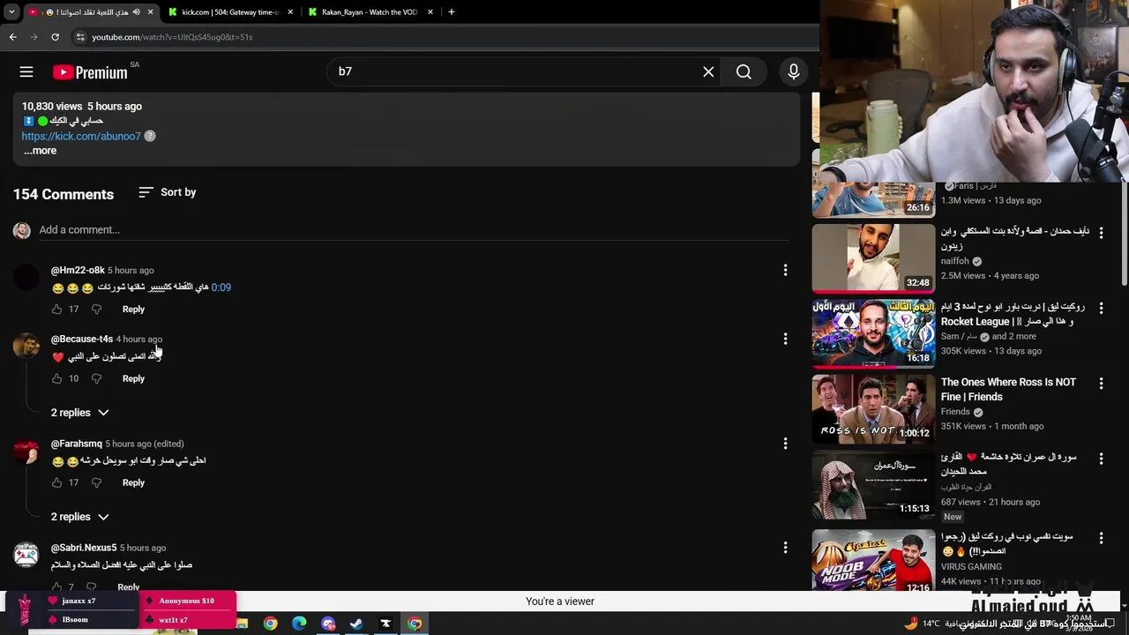
Task: Open the 26:16 Faris video thumbnail
Action: point(873,199)
